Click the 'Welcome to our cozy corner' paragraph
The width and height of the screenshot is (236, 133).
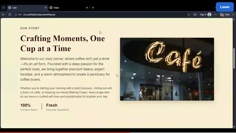click(65, 69)
